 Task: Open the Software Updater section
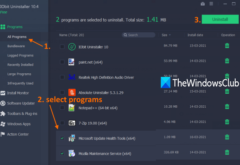(21, 103)
